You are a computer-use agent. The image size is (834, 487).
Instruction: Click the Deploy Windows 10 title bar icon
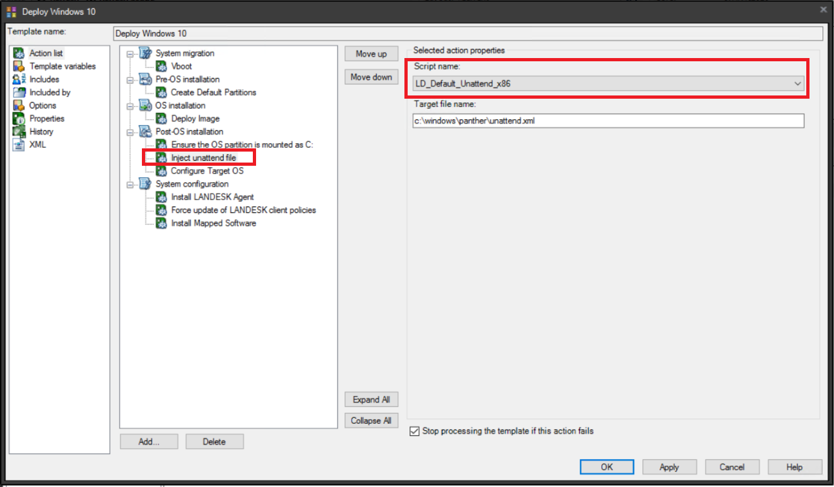click(11, 11)
